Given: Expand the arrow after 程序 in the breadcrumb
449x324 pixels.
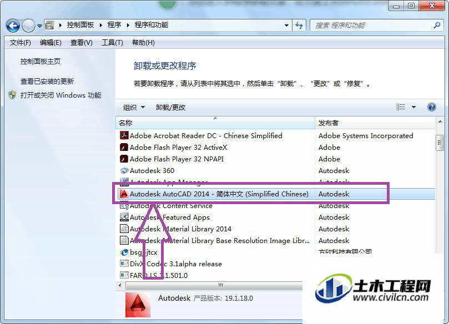Looking at the screenshot, I should click(128, 25).
